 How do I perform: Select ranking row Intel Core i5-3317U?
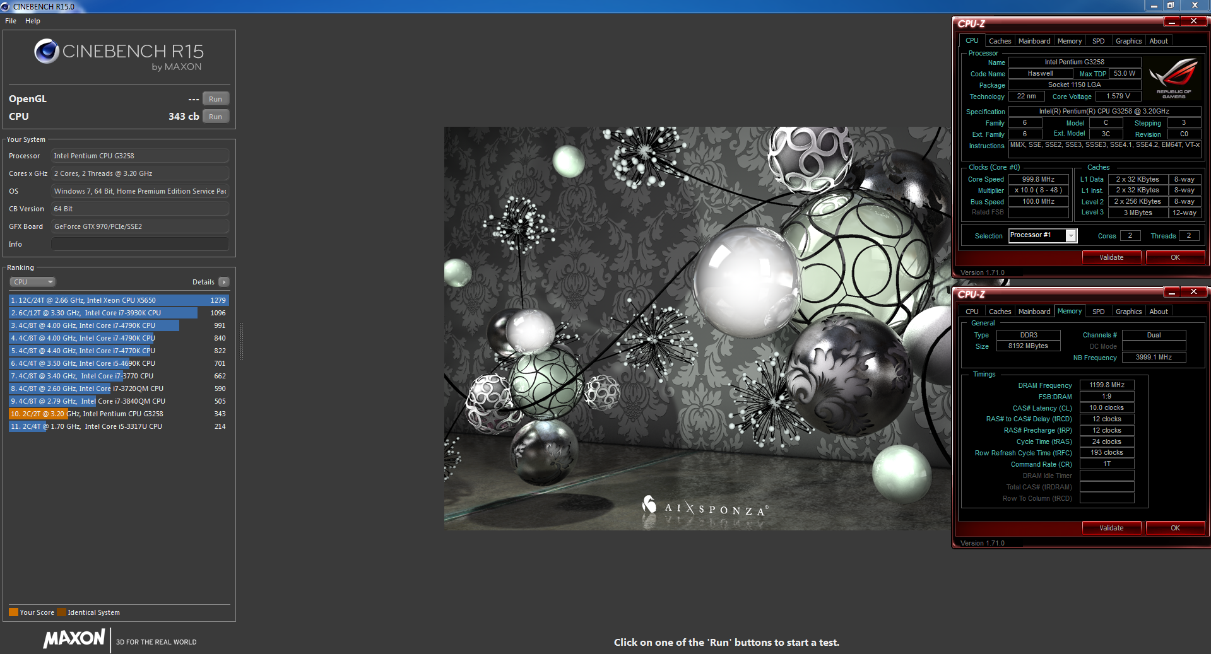coord(119,426)
